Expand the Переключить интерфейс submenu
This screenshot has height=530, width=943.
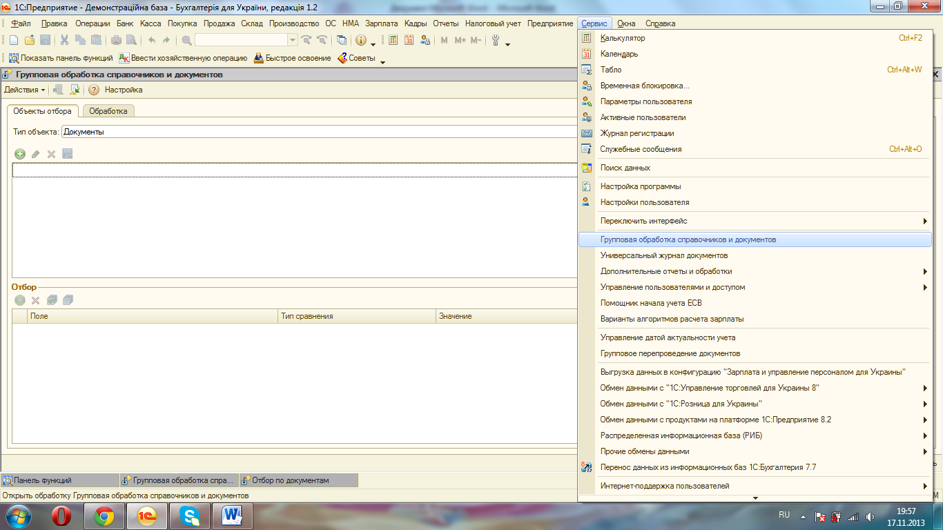pyautogui.click(x=755, y=221)
